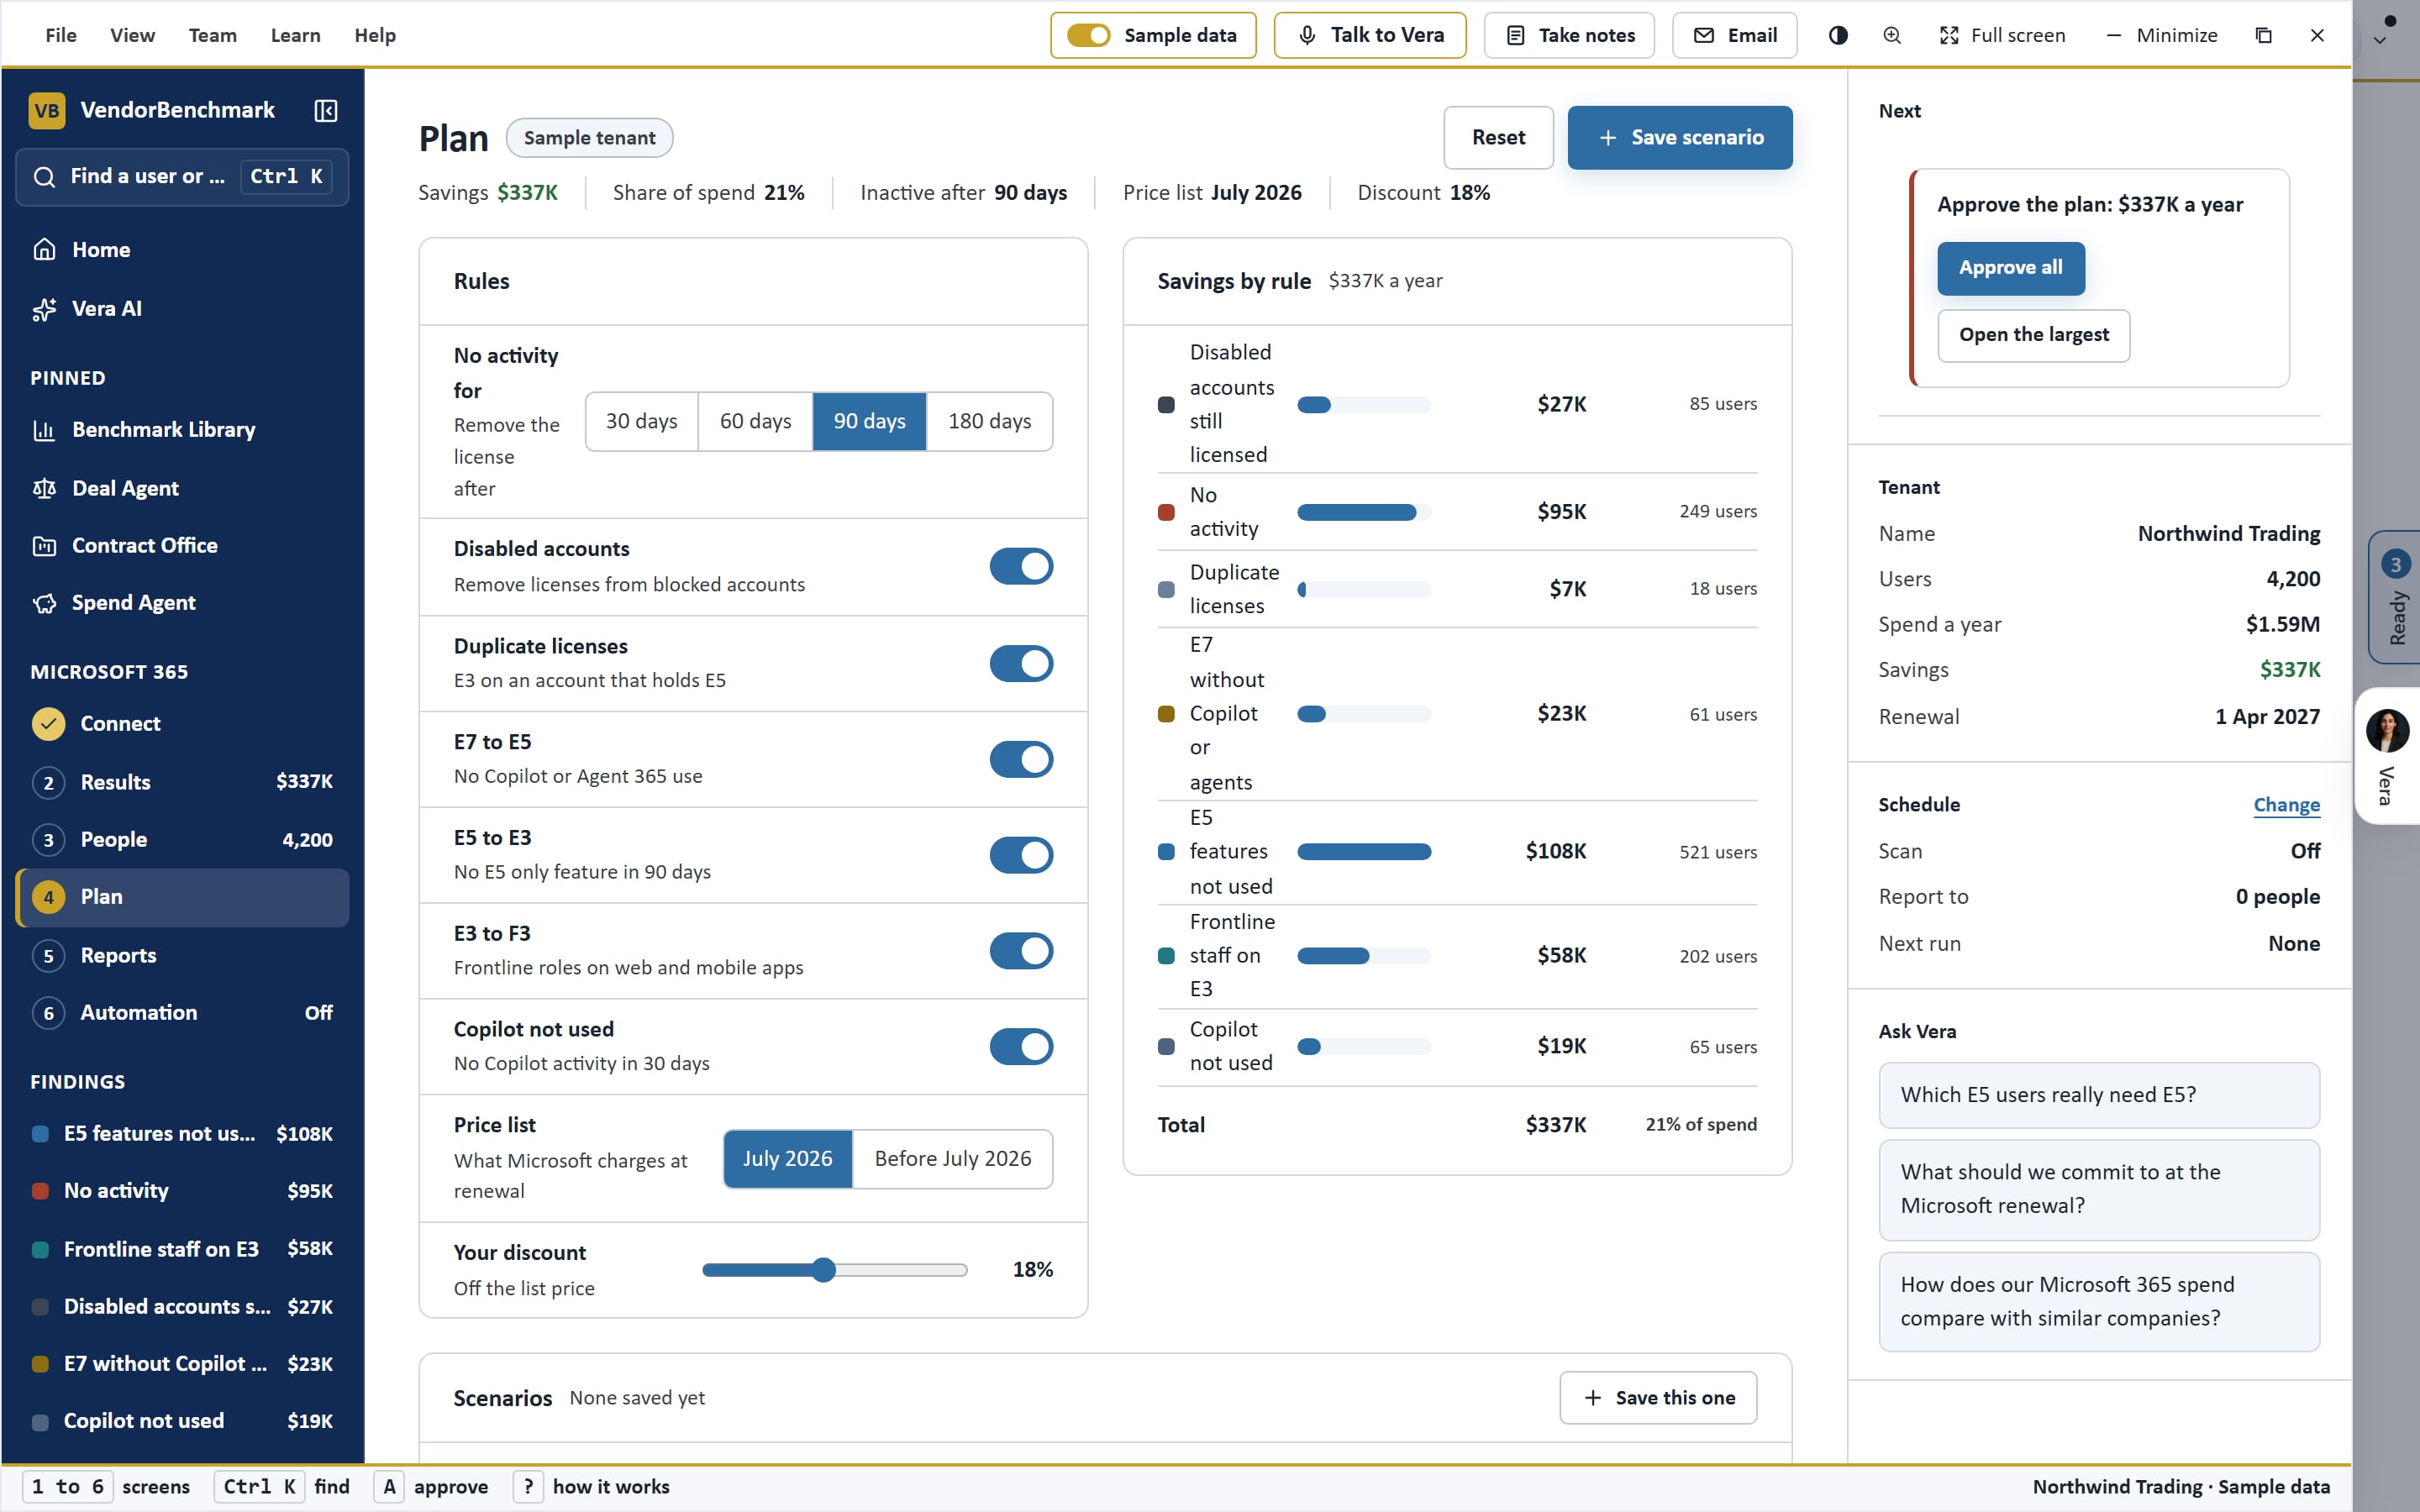This screenshot has height=1512, width=2420.
Task: Click the Find a user search field
Action: (182, 177)
